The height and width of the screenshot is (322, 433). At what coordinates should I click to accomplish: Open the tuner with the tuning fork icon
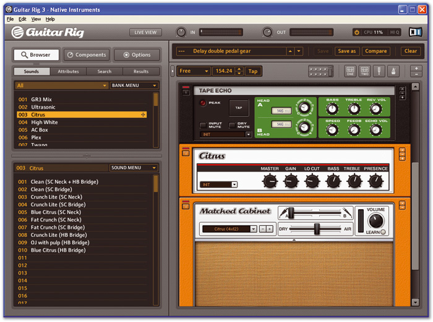[x=379, y=71]
